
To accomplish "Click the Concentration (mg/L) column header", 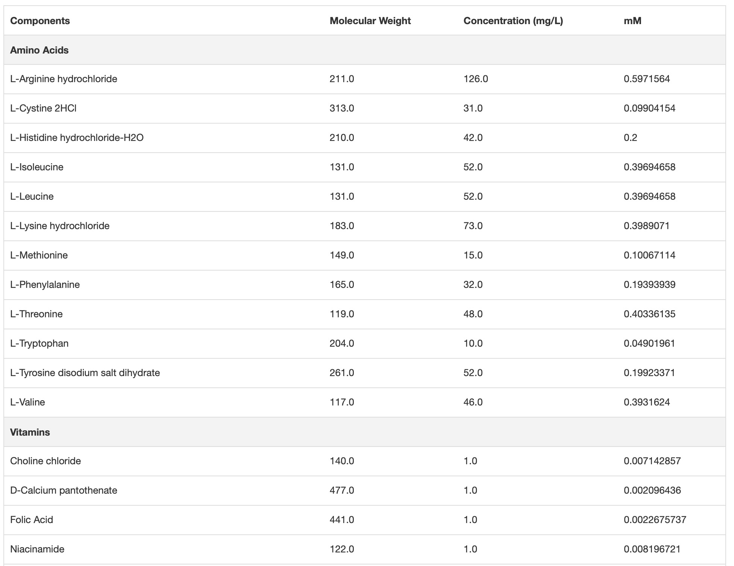I will (513, 21).
